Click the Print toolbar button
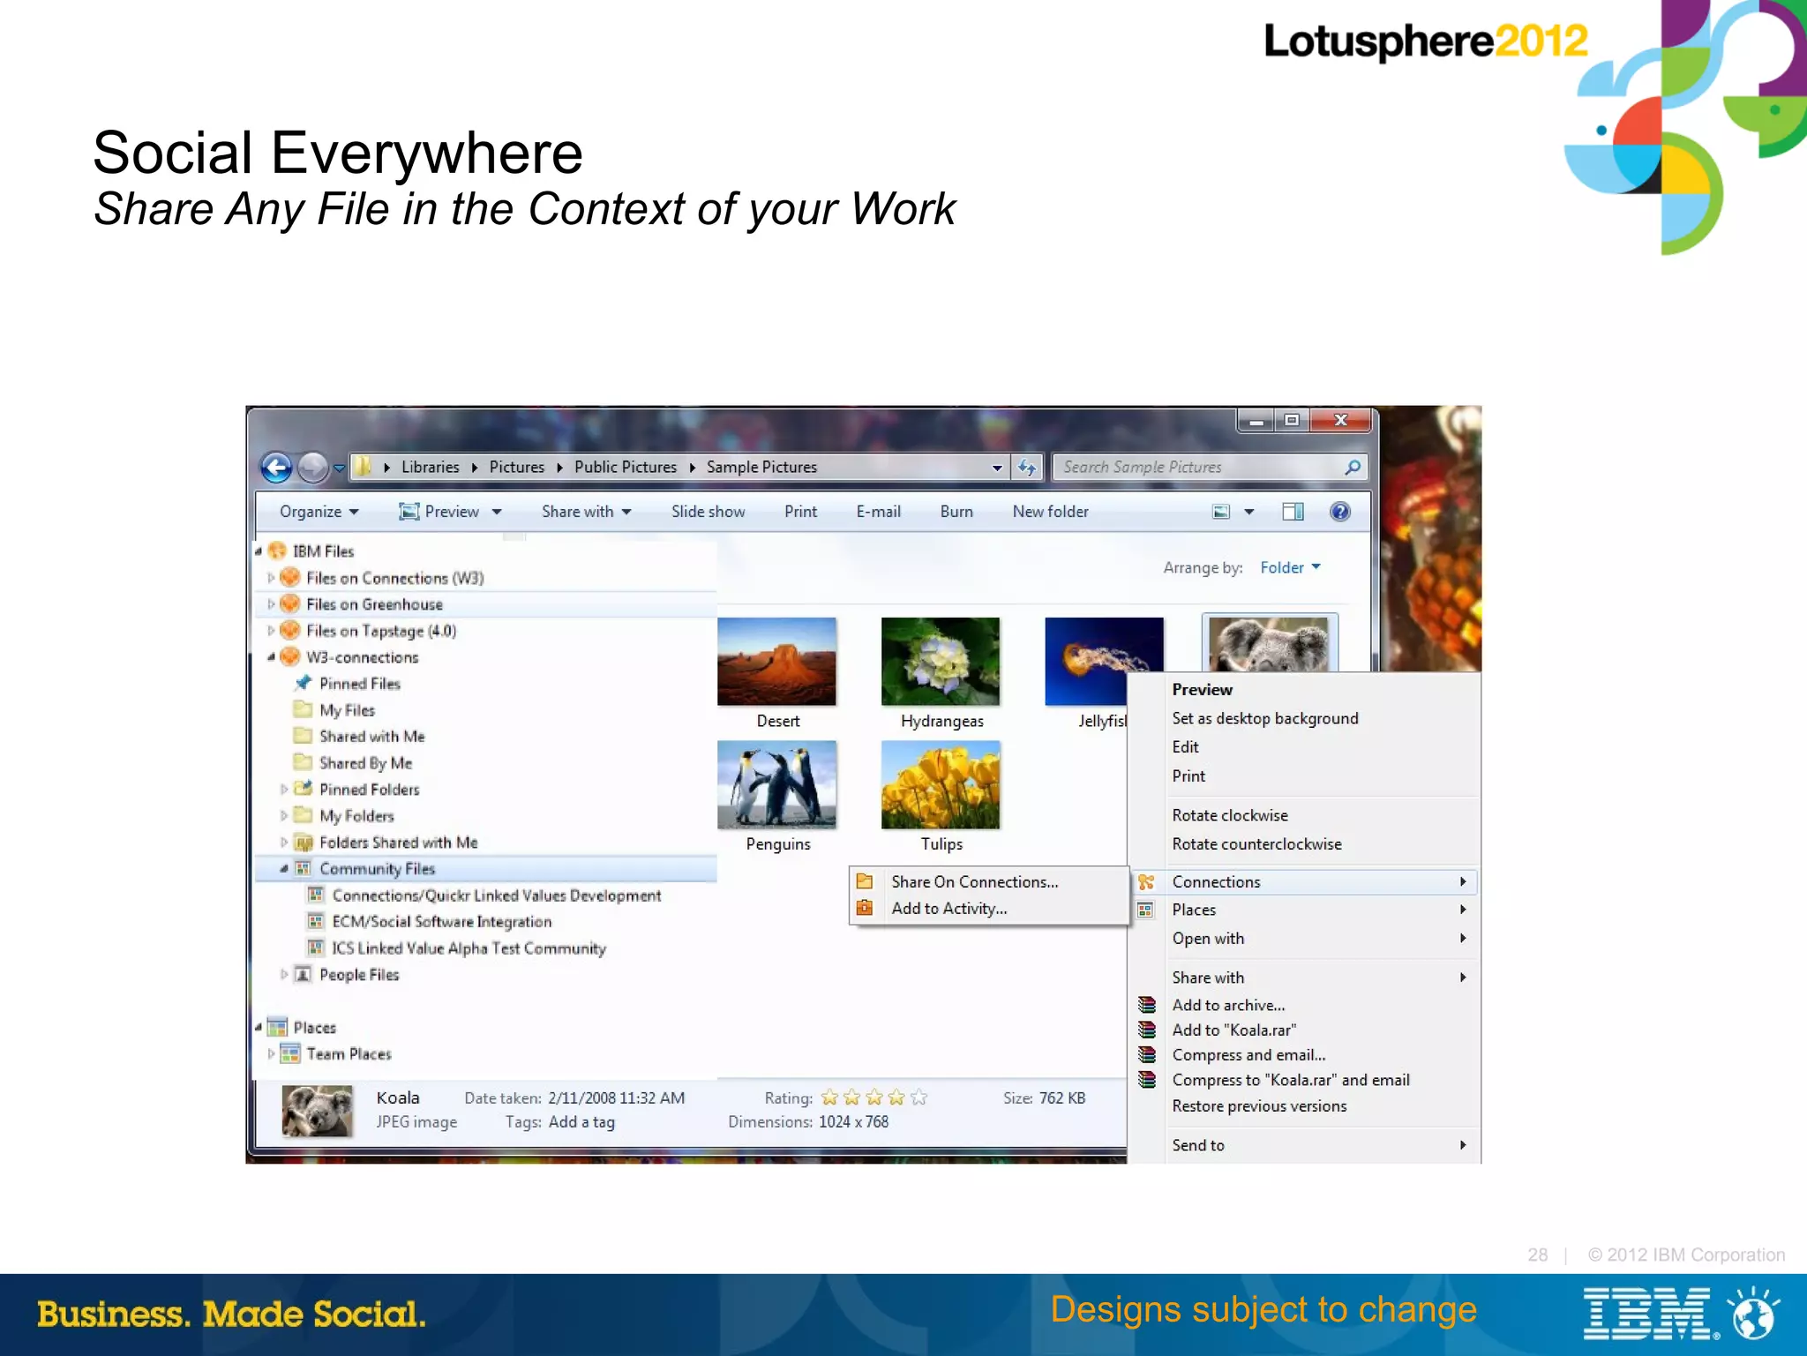The height and width of the screenshot is (1356, 1807). pos(800,512)
